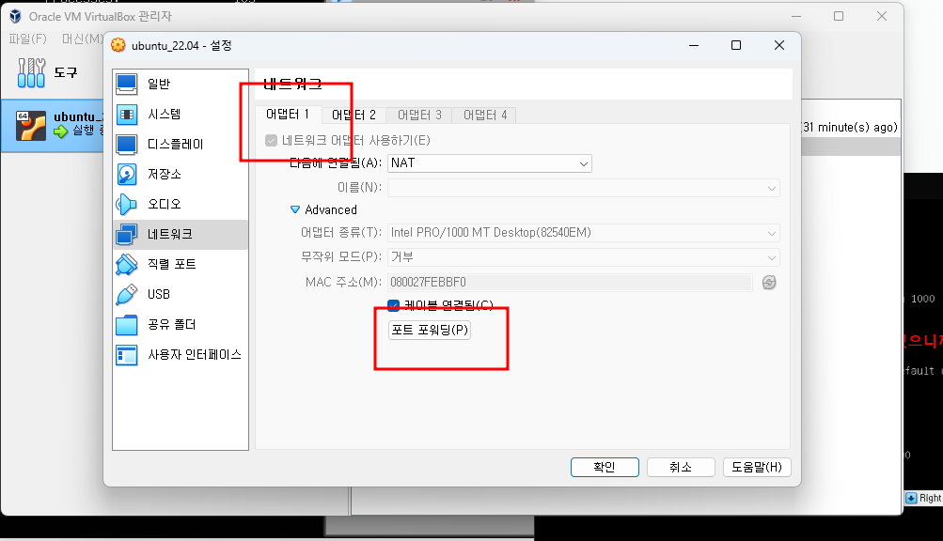Open help with the 도움말(H) button
943x541 pixels.
[x=757, y=467]
